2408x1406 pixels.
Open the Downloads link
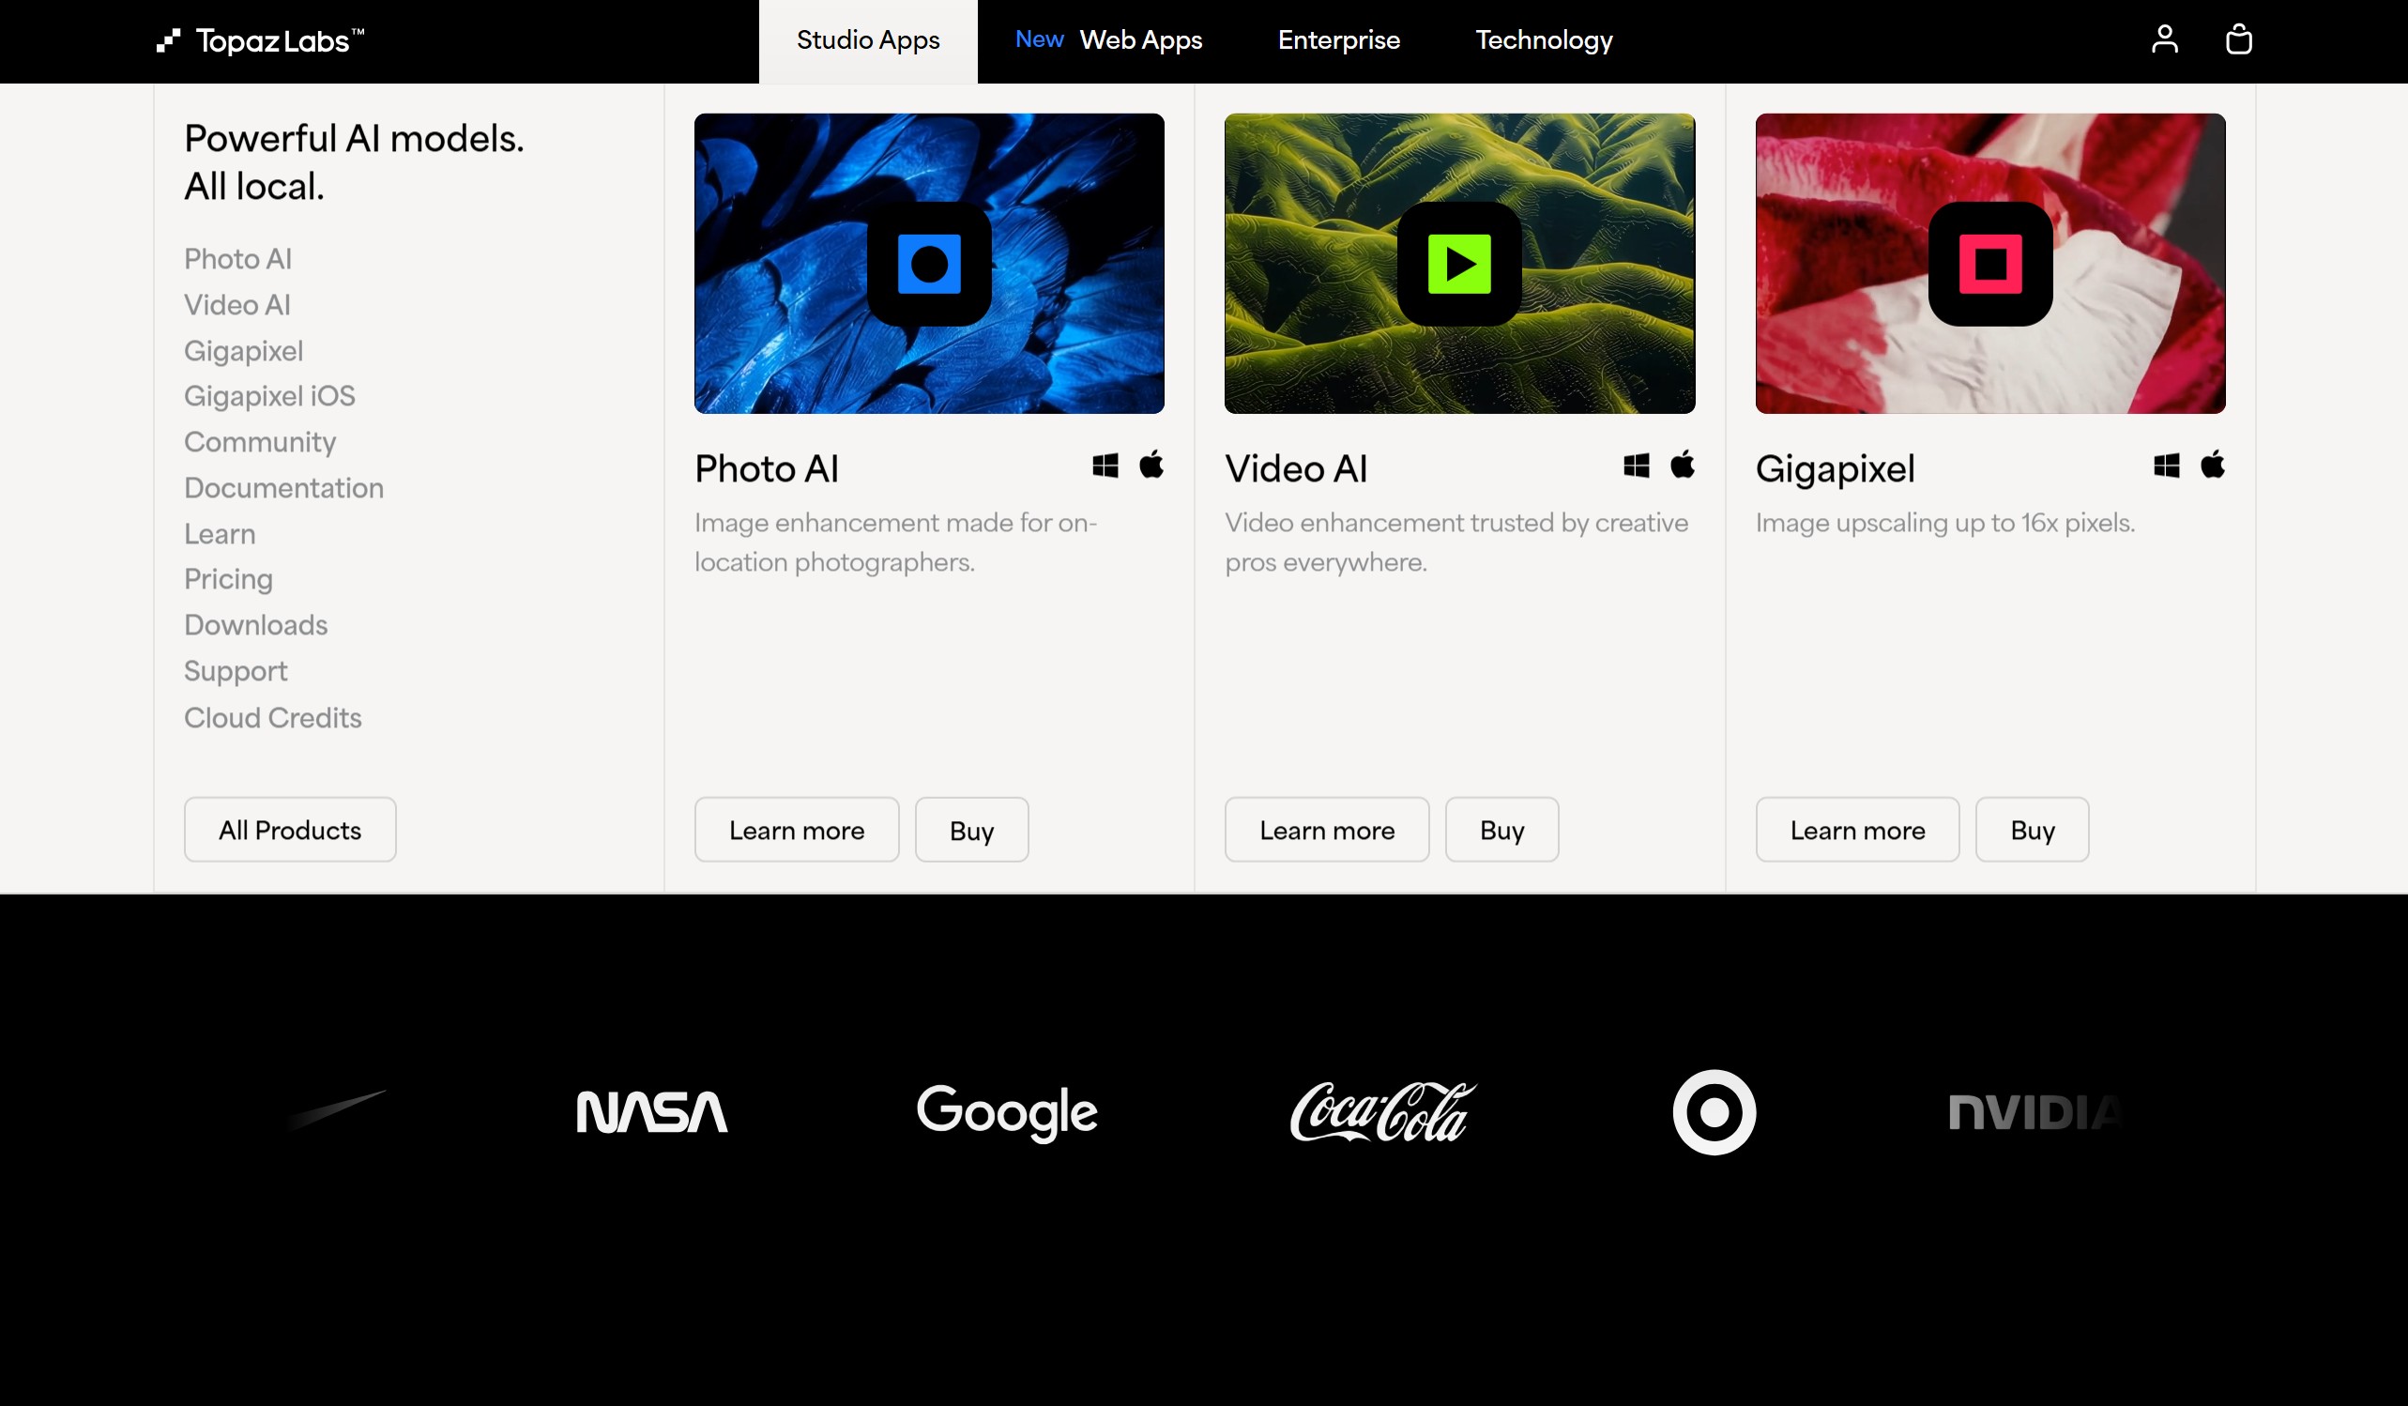[x=256, y=625]
